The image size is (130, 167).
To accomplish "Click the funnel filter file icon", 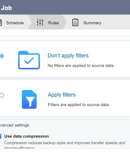I will pyautogui.click(x=29, y=99).
